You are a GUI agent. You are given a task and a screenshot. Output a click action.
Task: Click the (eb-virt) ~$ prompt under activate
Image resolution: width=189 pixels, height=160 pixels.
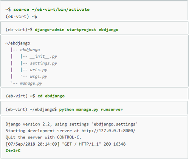pos(21,17)
